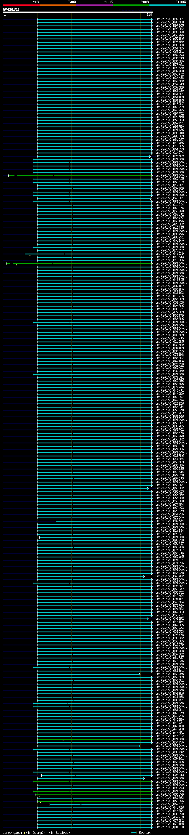Click the UniRef100_Q59FI9 label
Screen dimensions: 189x835
click(169, 182)
